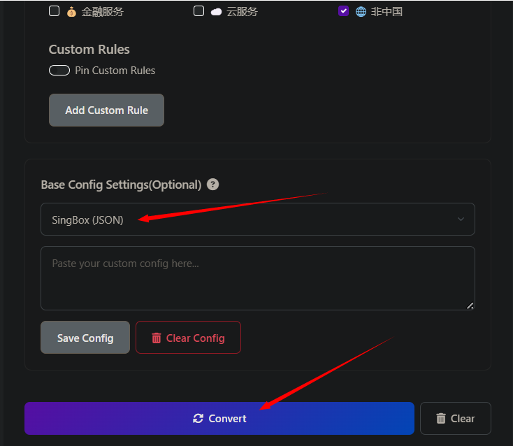Start conversion with the Convert button
This screenshot has width=513, height=446.
point(219,419)
